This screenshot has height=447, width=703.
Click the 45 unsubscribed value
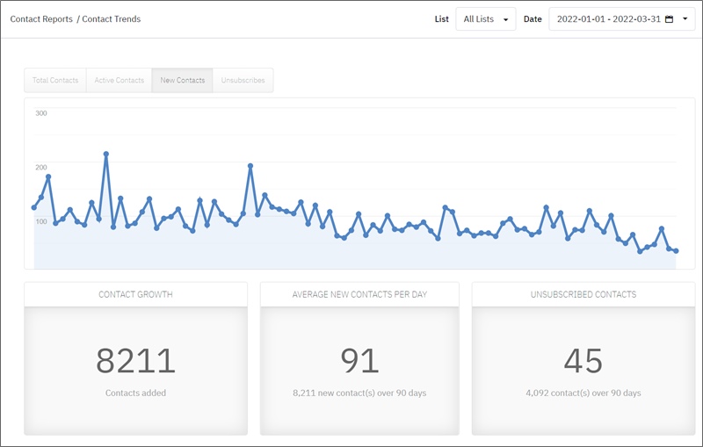(583, 360)
